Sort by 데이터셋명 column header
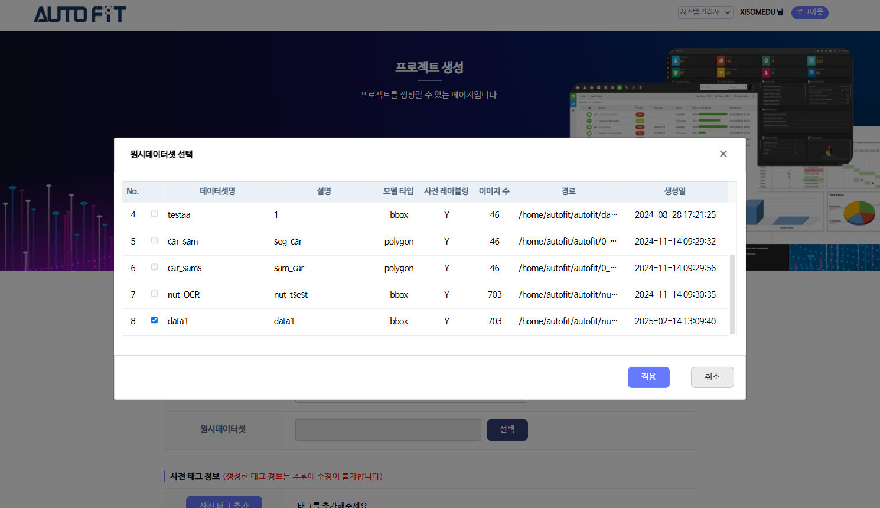The image size is (880, 508). 217,191
